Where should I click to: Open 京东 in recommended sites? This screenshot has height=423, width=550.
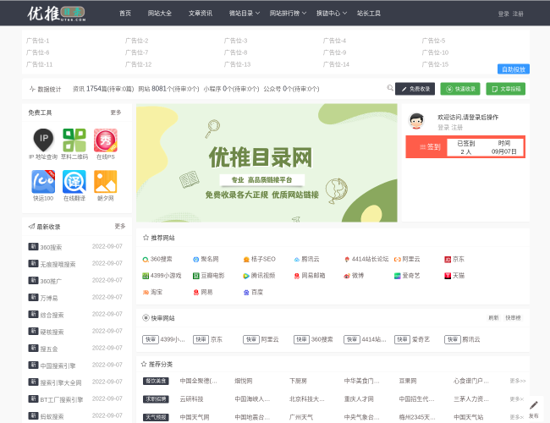point(454,259)
